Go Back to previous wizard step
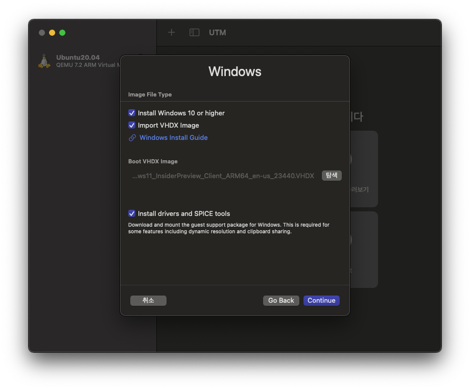This screenshot has width=470, height=390. (281, 301)
